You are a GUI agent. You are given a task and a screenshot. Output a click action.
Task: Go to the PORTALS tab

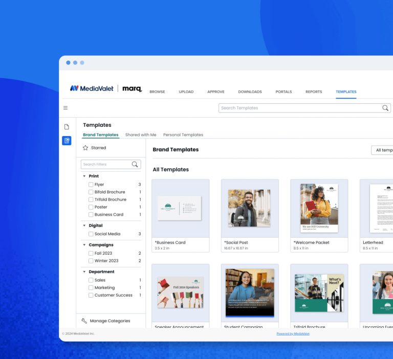[283, 92]
